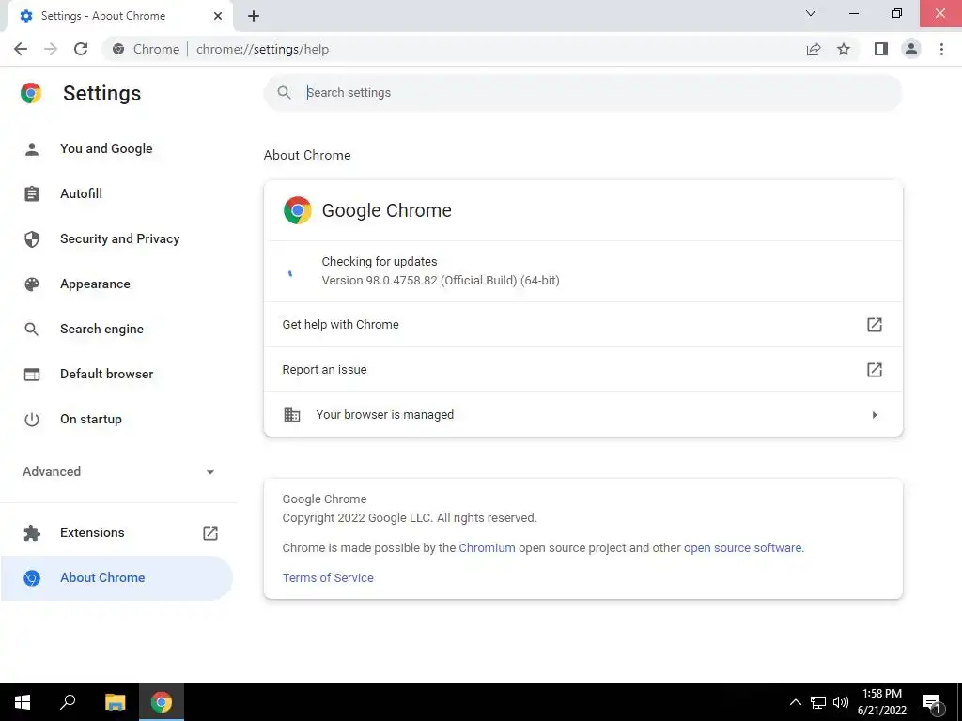Click the Google Chrome logo in About card

pyautogui.click(x=298, y=210)
